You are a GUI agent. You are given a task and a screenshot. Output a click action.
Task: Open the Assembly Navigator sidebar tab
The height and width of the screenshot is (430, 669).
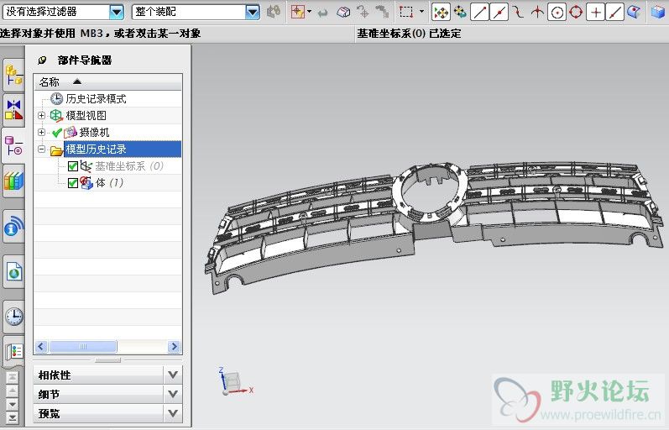pyautogui.click(x=13, y=75)
